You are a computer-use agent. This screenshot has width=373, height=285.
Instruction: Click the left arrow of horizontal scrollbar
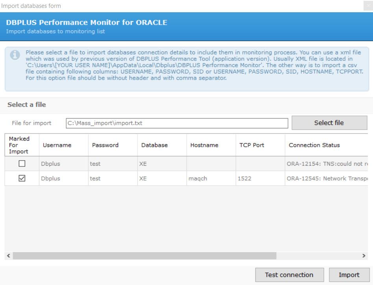pyautogui.click(x=9, y=256)
